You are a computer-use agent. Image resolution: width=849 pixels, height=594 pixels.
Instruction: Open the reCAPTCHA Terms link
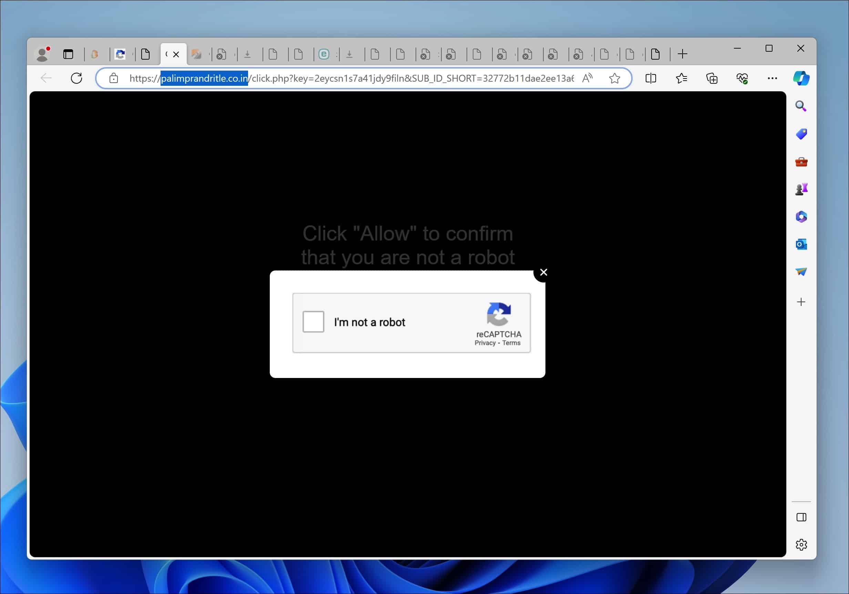click(511, 343)
